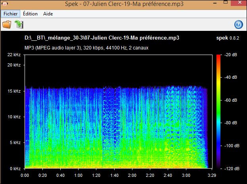Click the -100 dB scale label
The height and width of the screenshot is (184, 247).
pyautogui.click(x=232, y=146)
